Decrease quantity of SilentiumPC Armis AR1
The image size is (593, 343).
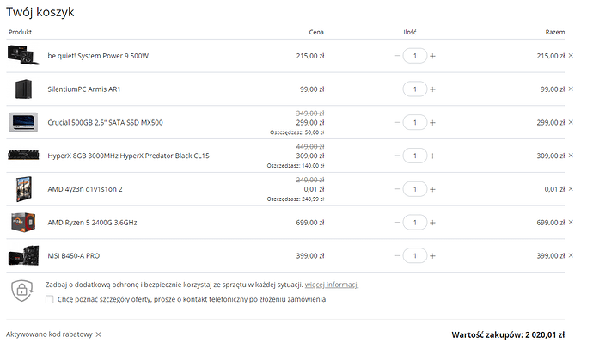tap(397, 89)
